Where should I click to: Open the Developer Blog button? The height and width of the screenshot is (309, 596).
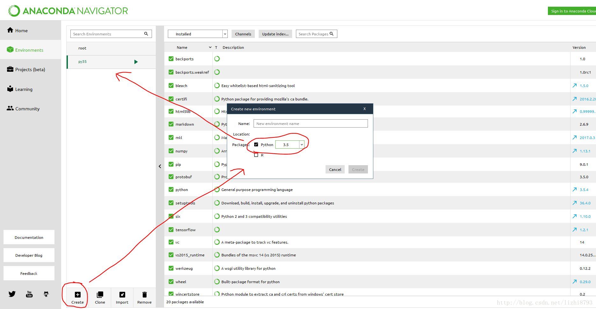click(x=29, y=255)
